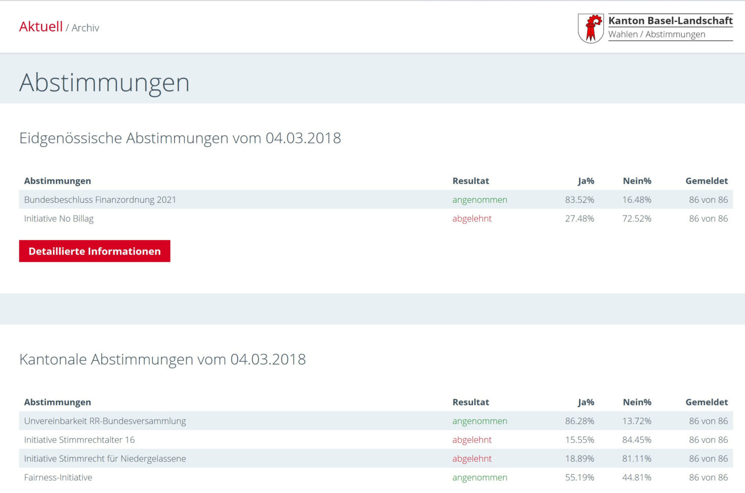Click the Basel-Landschaft coat of arms logo
Image resolution: width=745 pixels, height=493 pixels.
pyautogui.click(x=591, y=28)
